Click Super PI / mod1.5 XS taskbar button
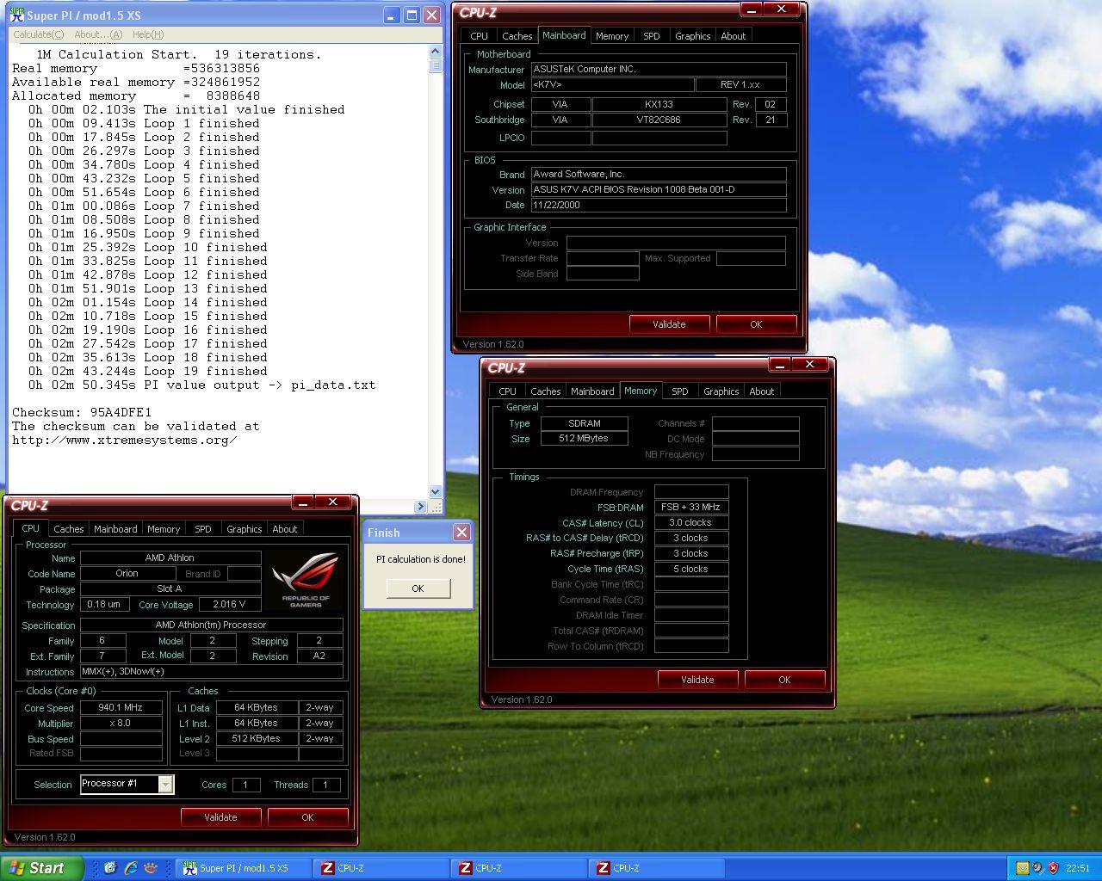The image size is (1102, 881). point(244,868)
